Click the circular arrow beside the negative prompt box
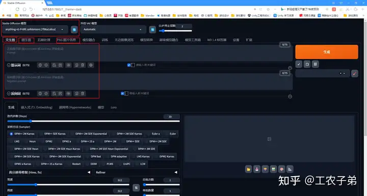This screenshot has width=367, height=196. tap(290, 96)
